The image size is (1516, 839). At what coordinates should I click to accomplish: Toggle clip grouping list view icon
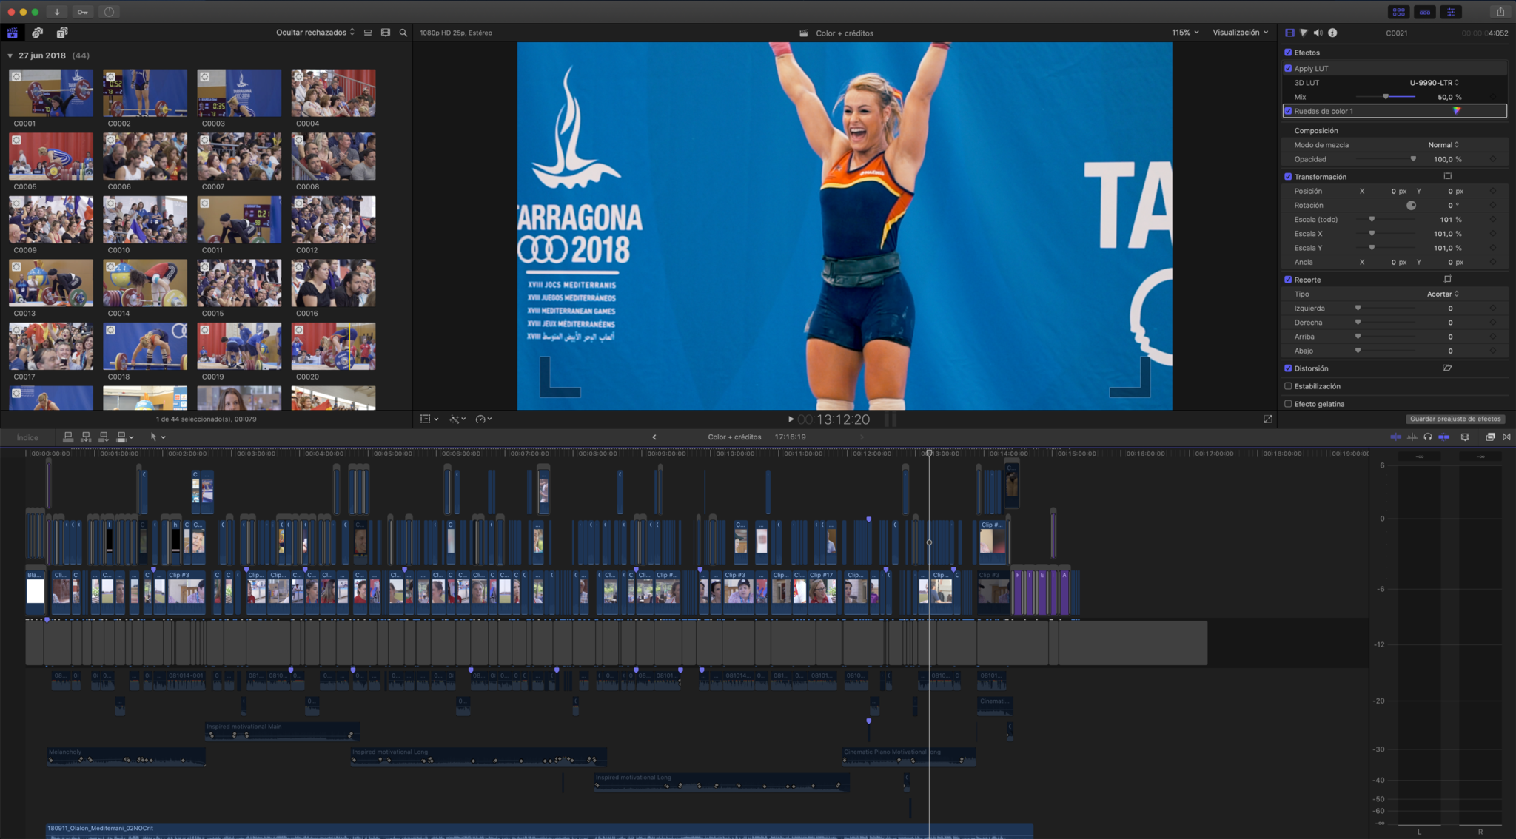(368, 33)
